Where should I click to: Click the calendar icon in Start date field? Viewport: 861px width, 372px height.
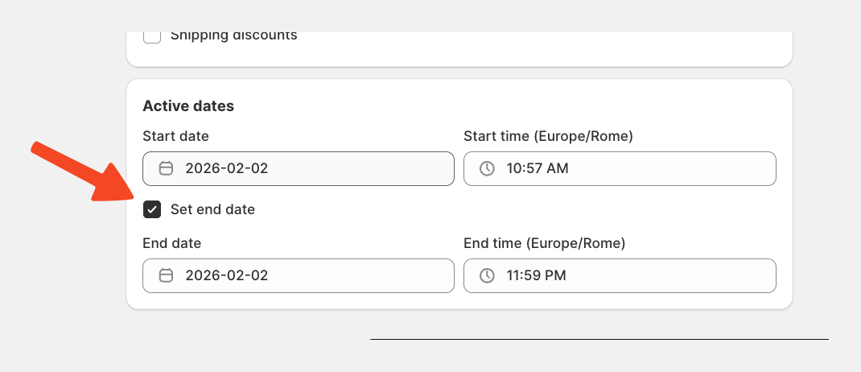click(x=167, y=168)
